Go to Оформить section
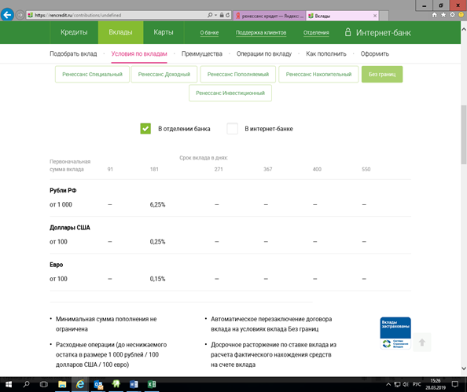The image size is (467, 392). [x=375, y=54]
